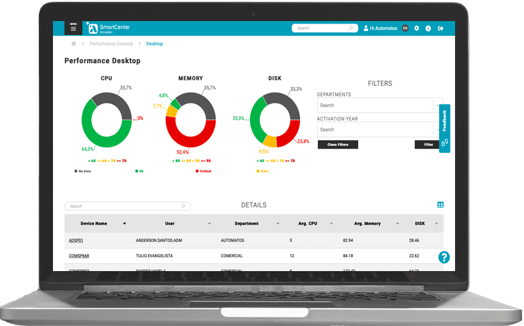Open the hamburger menu

pos(73,28)
